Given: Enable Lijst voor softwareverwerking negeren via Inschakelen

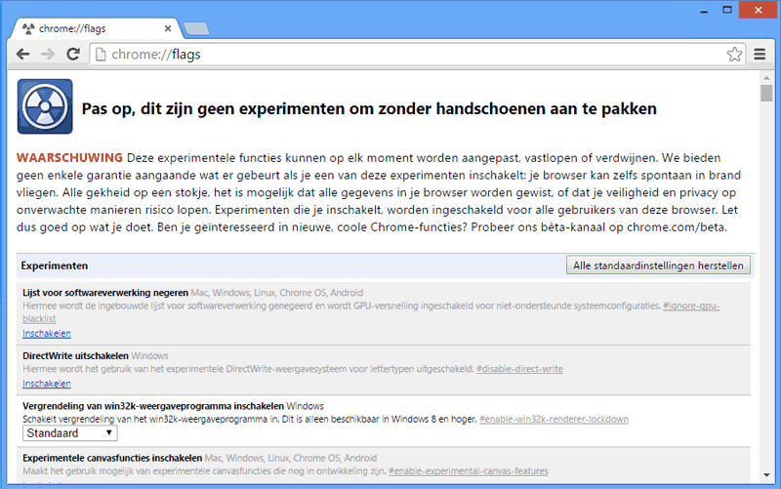Looking at the screenshot, I should pos(47,333).
